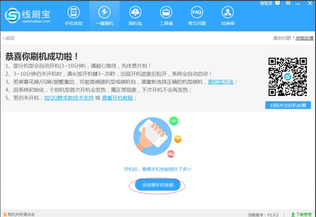Click the 线刷宝 logo
Screen dimensions: 316x217
pyautogui.click(x=28, y=16)
